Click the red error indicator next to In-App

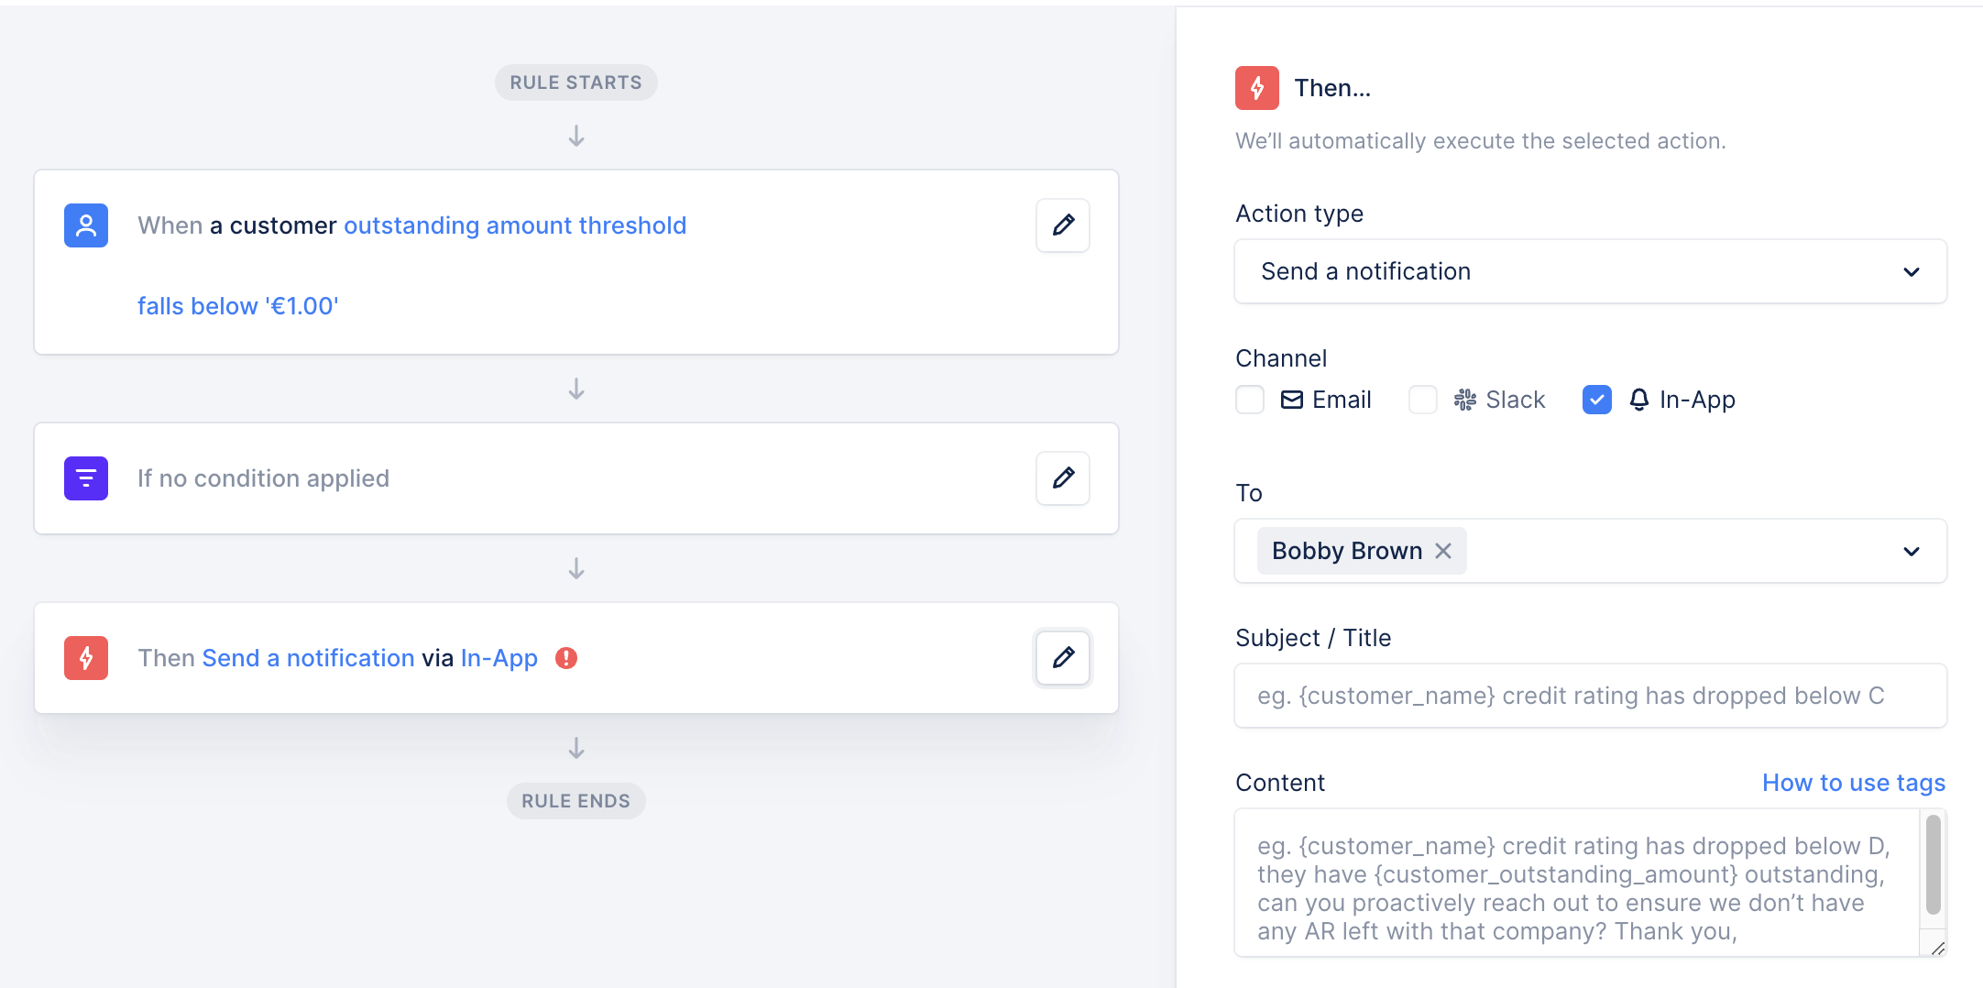point(566,657)
